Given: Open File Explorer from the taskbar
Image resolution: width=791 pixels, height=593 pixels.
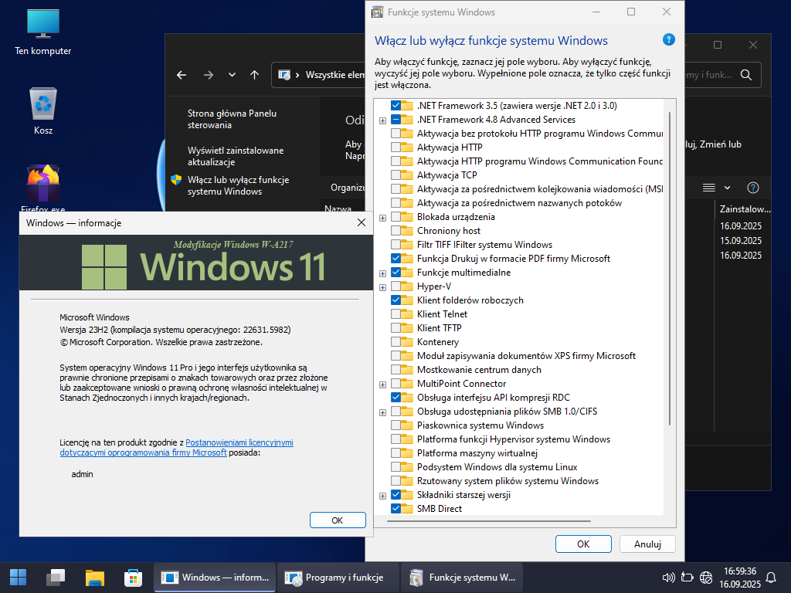Looking at the screenshot, I should [x=94, y=577].
